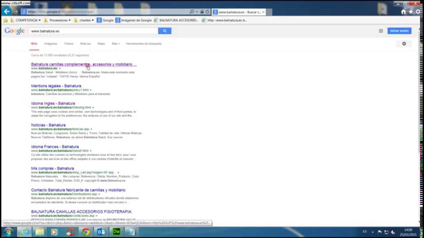Switch to the Noticias tab
Viewport: 424px width, 238px height.
point(85,44)
